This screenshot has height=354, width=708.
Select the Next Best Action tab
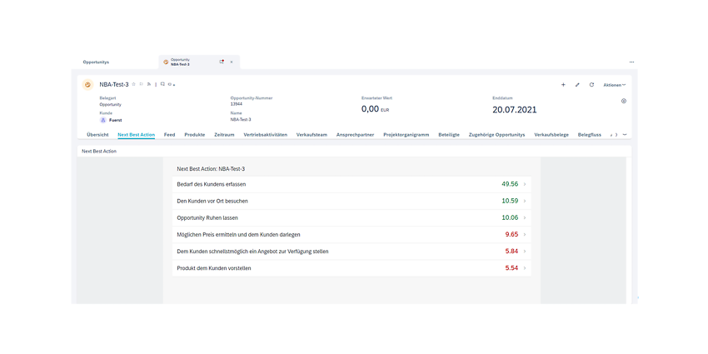(x=137, y=135)
